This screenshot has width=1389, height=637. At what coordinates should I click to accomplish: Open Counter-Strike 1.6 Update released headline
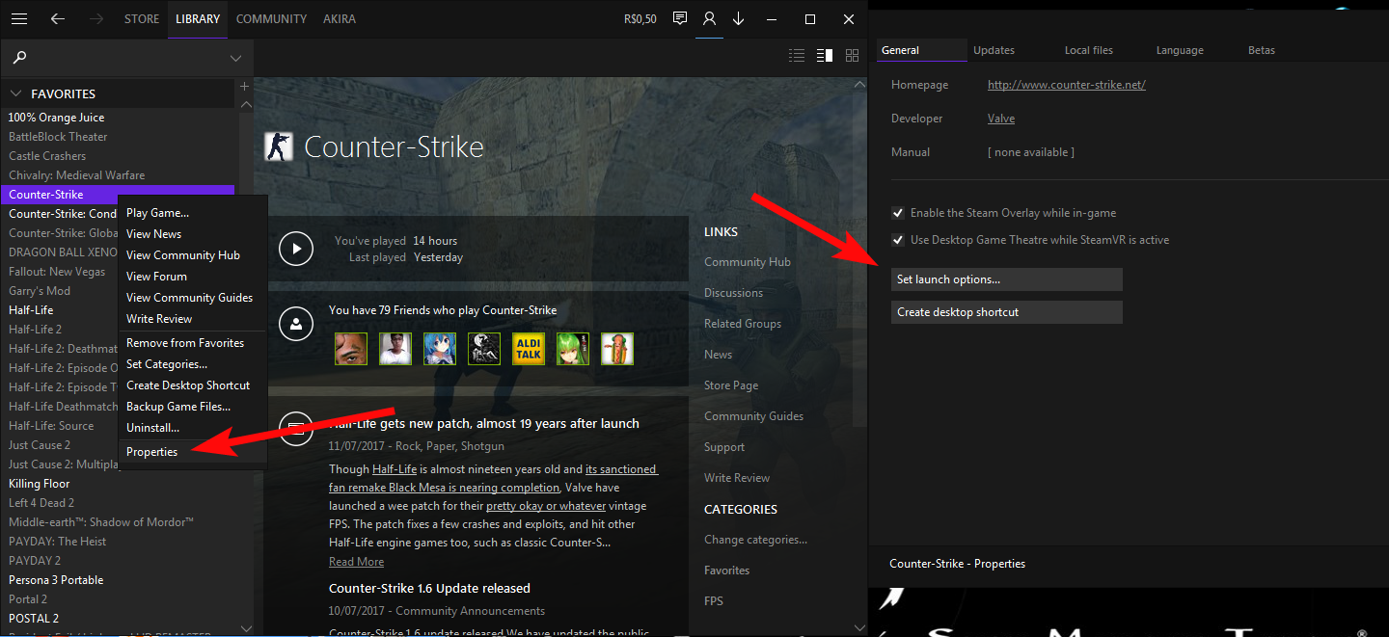[429, 588]
